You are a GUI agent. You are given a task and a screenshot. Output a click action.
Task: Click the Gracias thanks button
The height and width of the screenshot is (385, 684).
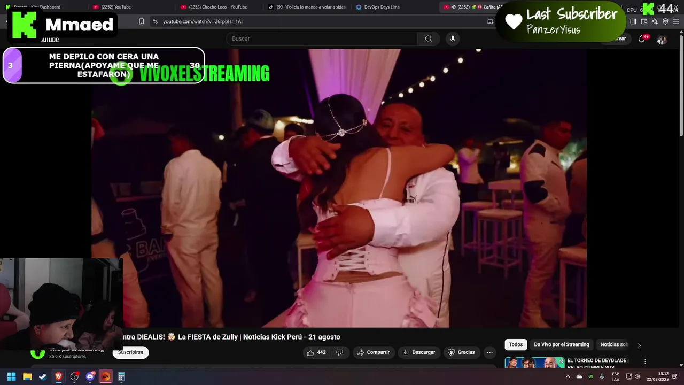(x=461, y=352)
